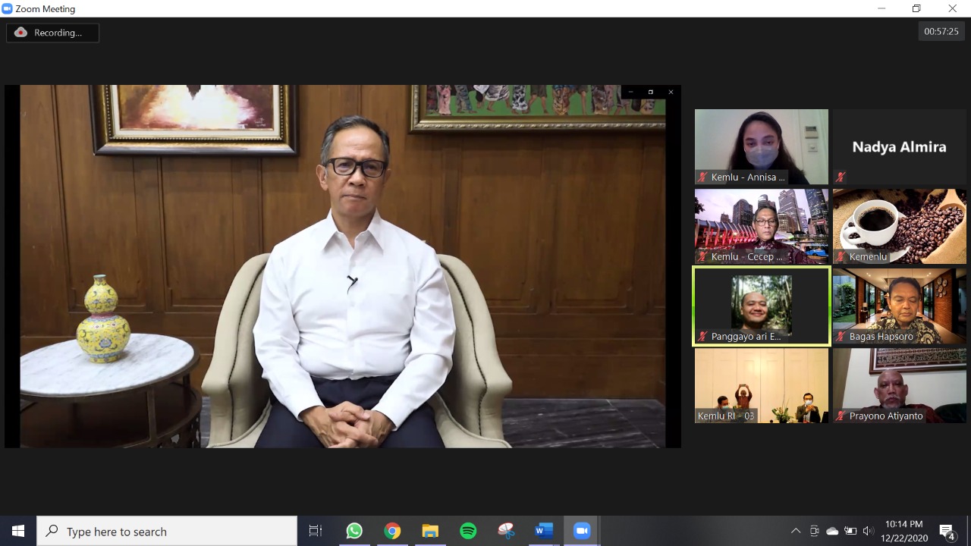Image resolution: width=971 pixels, height=546 pixels.
Task: Click the "Panggayo ari E..." name label
Action: [746, 336]
